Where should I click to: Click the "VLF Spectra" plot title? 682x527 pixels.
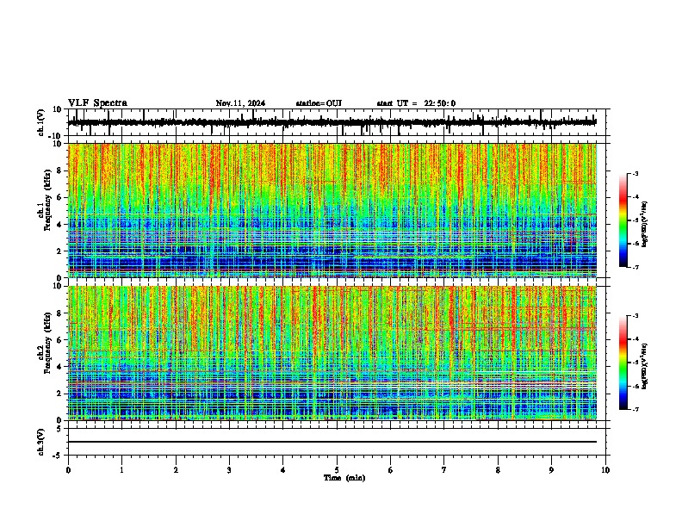click(x=97, y=103)
